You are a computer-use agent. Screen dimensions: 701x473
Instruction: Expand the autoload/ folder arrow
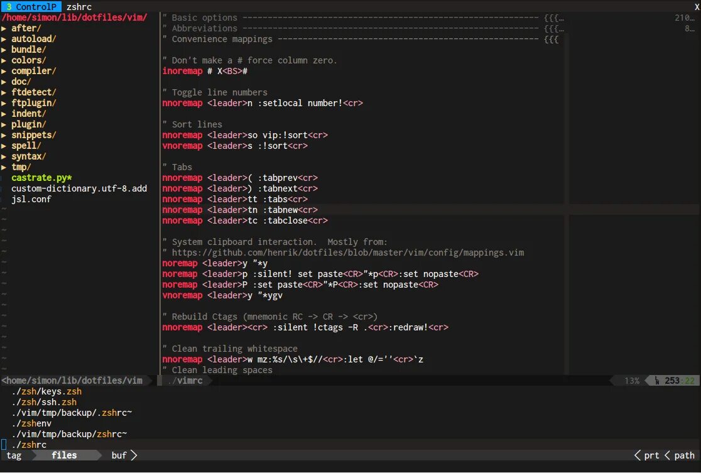click(4, 39)
